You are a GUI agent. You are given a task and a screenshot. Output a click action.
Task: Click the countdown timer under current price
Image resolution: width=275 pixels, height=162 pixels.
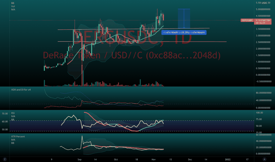click(261, 23)
